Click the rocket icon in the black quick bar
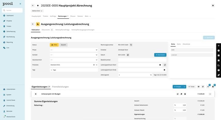This screenshot has height=120, width=221. pos(219,75)
